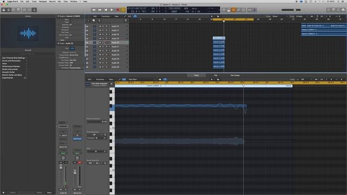
Task: Start playback with the Play button
Action: click(x=112, y=10)
